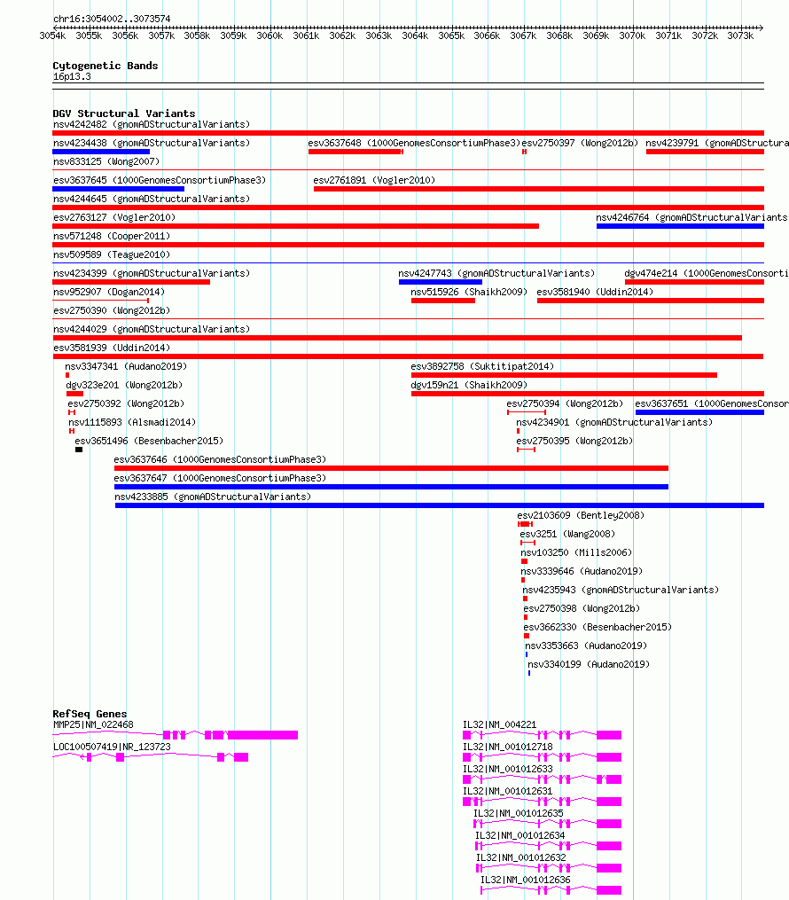The image size is (789, 900).
Task: Click nsv515926 (Shaikh2009) red bar
Action: [443, 301]
